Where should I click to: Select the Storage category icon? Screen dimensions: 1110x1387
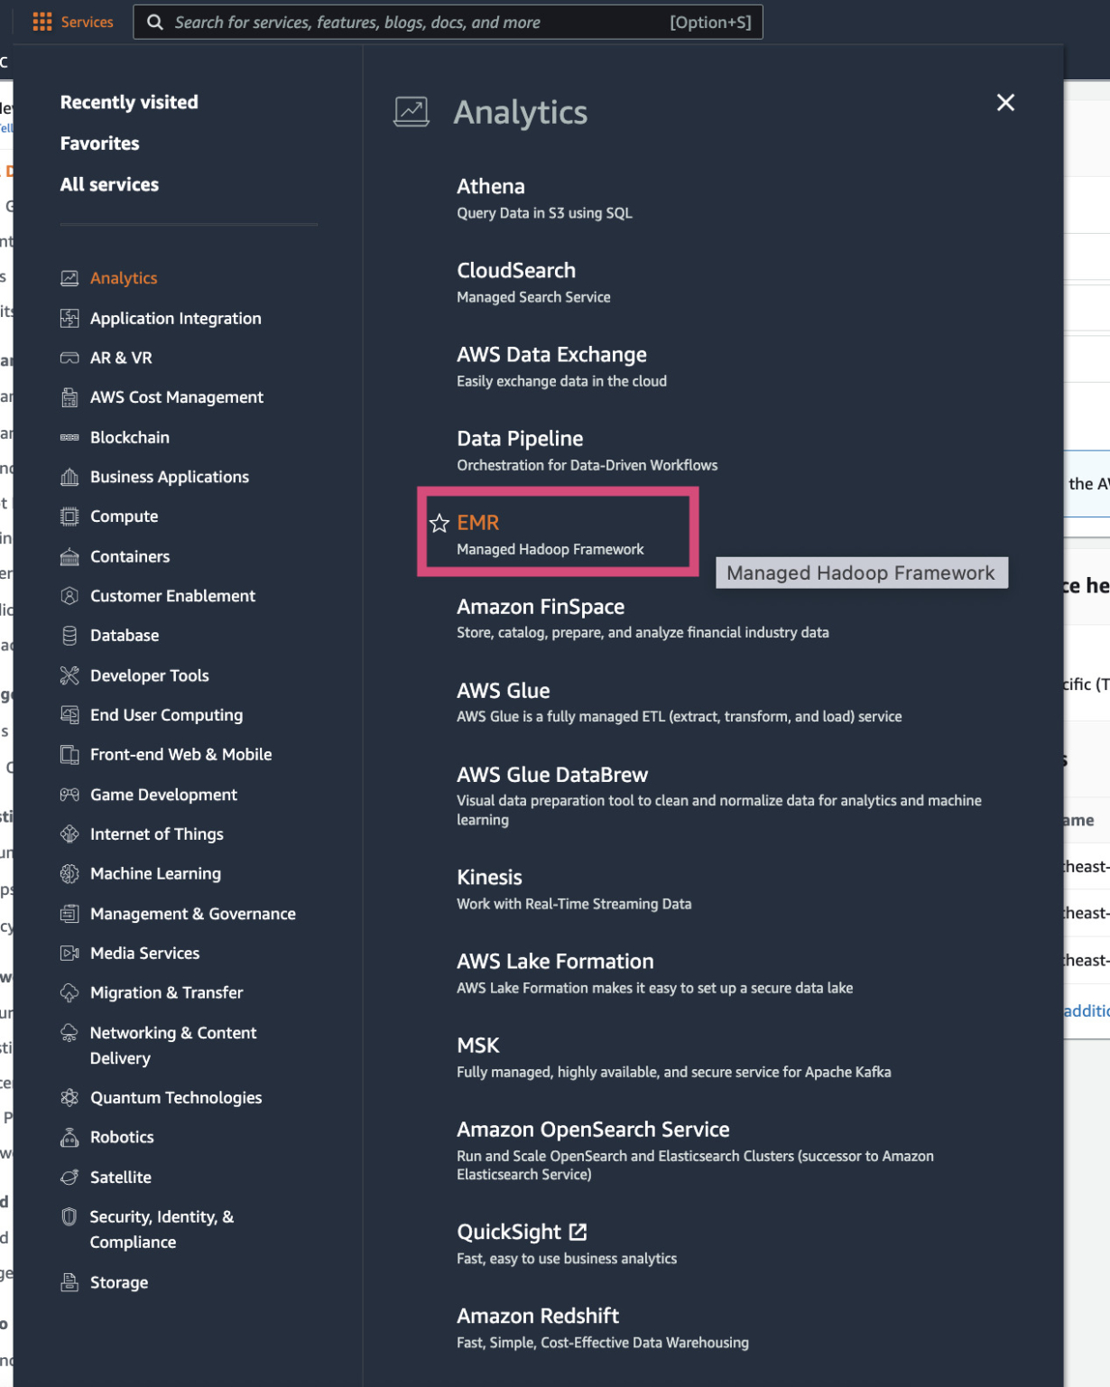pos(70,1282)
